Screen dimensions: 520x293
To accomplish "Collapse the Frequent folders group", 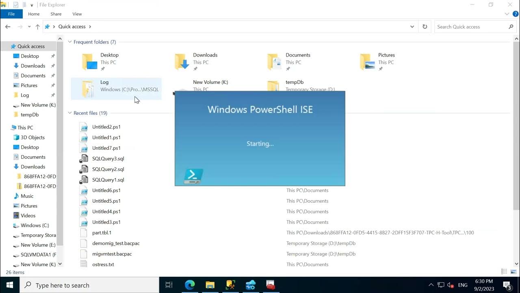I will [x=70, y=42].
